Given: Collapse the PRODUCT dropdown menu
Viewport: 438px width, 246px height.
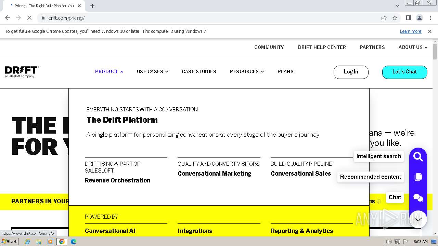Looking at the screenshot, I should click(109, 72).
